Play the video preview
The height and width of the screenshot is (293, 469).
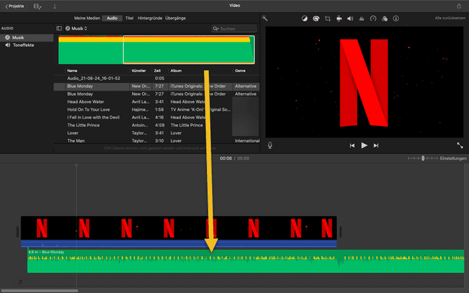364,146
